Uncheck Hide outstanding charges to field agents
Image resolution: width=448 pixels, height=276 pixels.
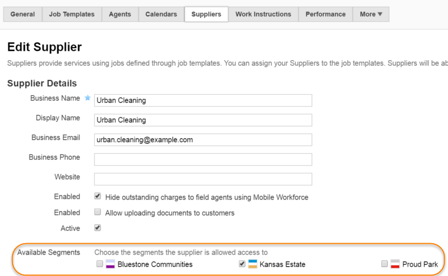97,196
